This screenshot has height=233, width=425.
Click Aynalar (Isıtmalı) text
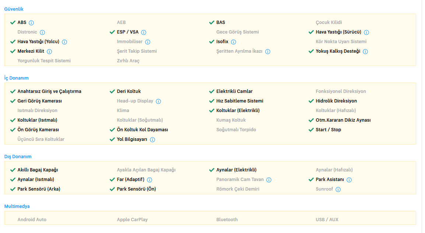pos(36,180)
